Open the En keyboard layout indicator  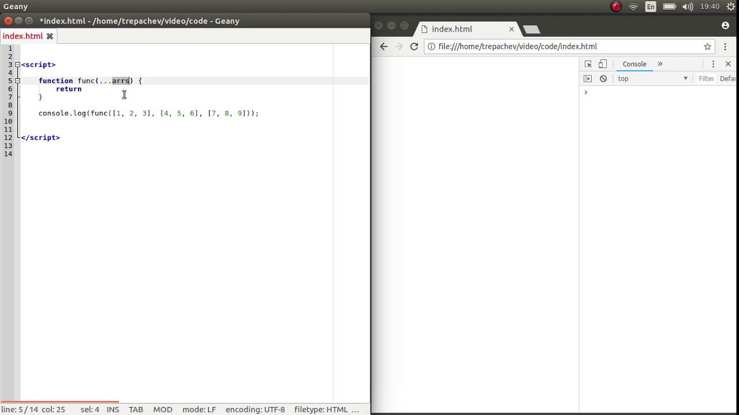[x=651, y=7]
